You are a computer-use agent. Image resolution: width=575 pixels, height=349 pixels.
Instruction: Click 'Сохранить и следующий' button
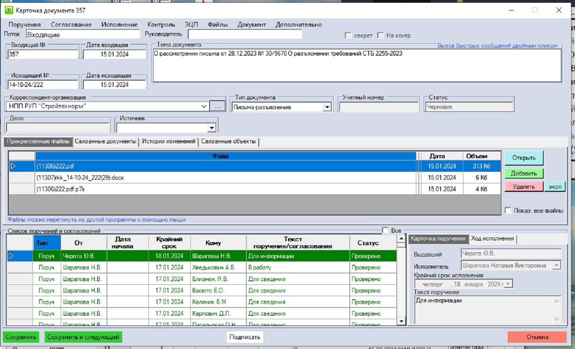83,337
